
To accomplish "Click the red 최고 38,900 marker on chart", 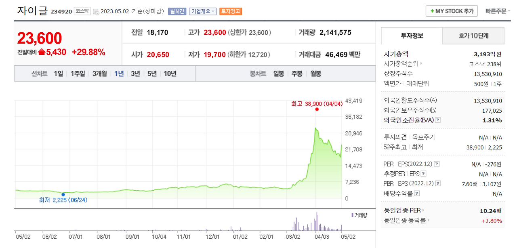I will click(317, 109).
